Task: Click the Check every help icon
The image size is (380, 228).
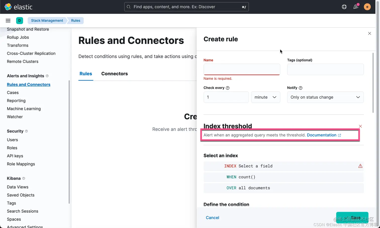Action: [228, 88]
